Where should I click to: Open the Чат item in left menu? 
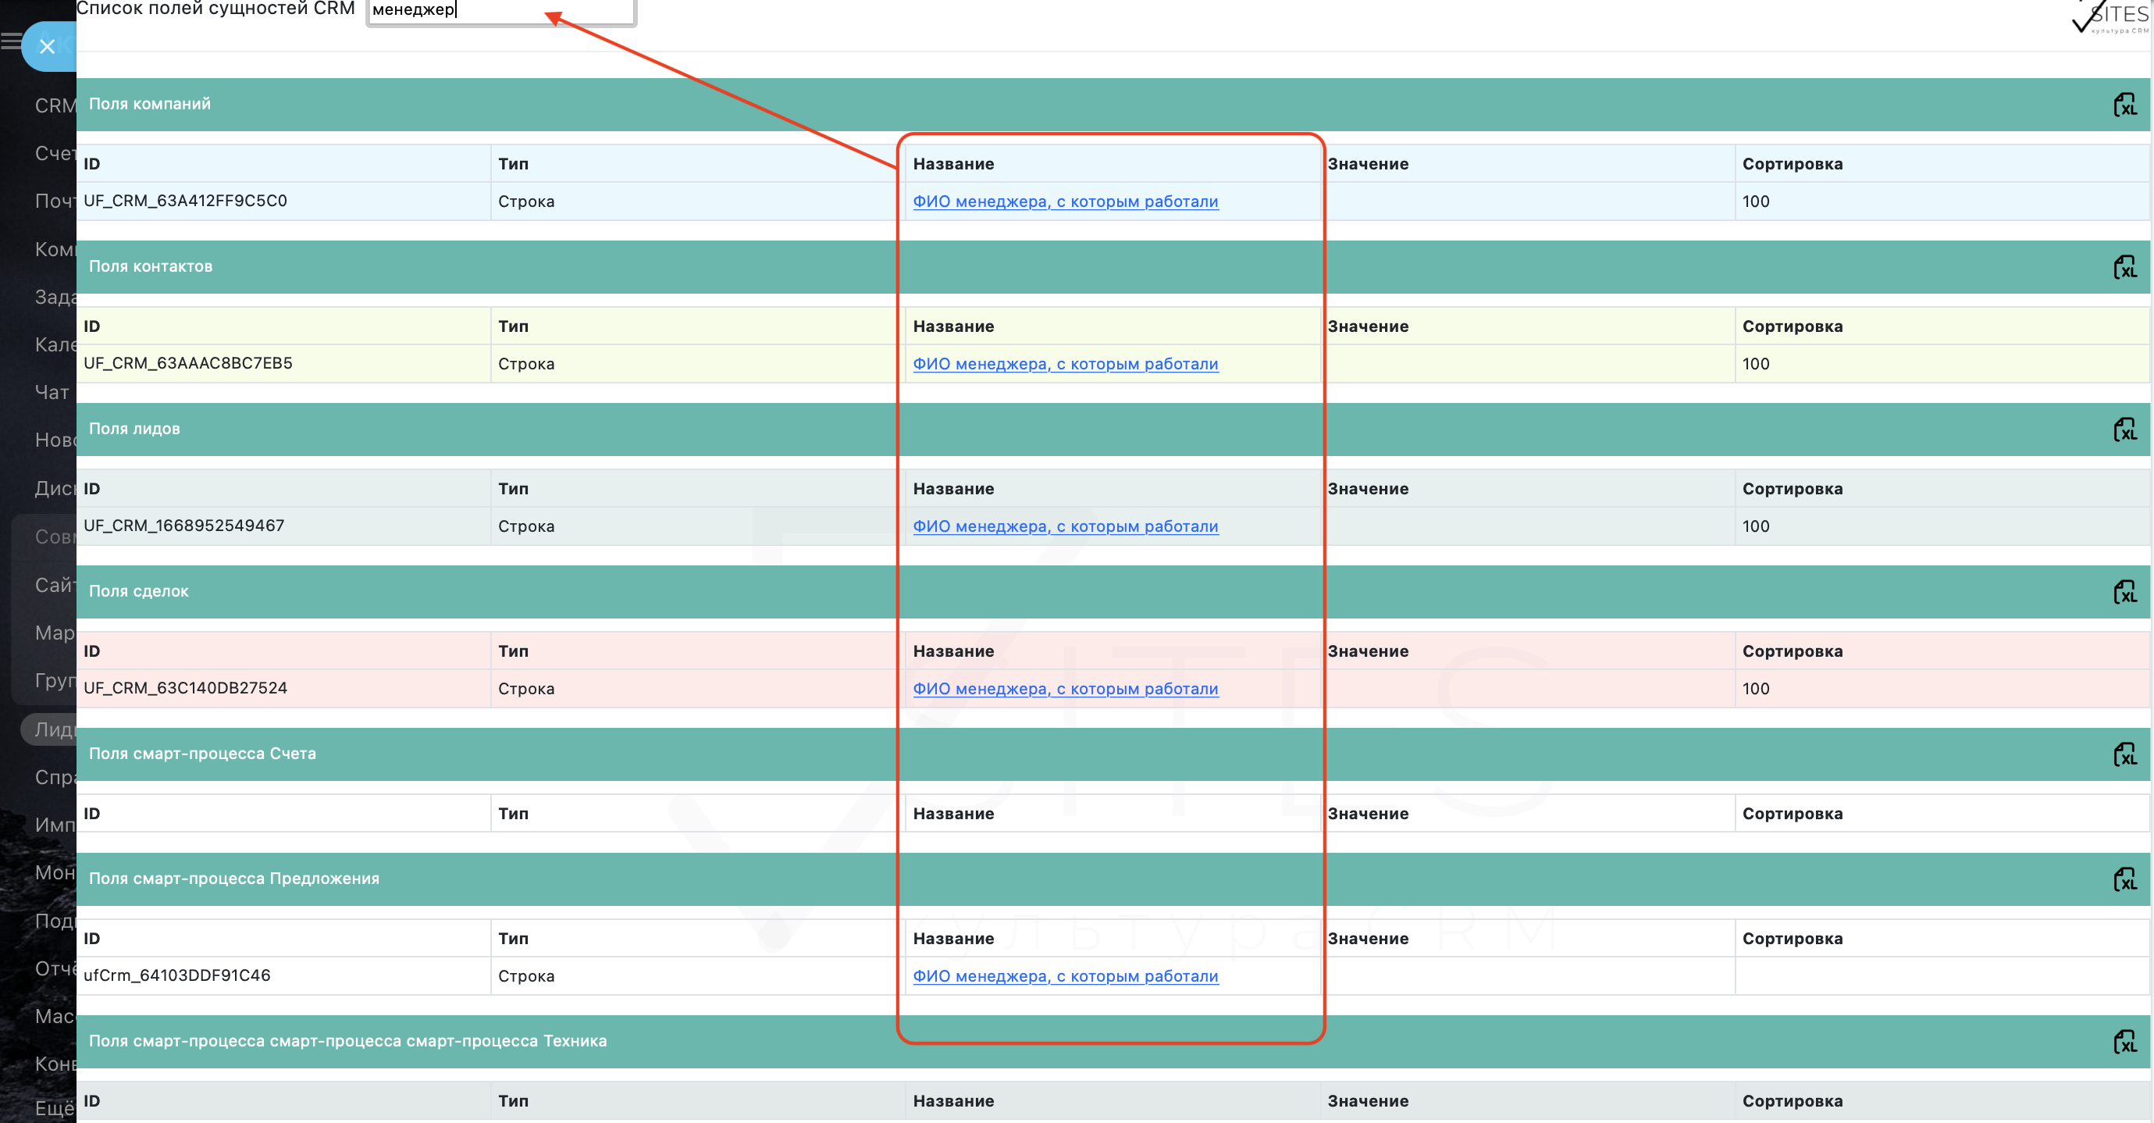coord(51,392)
